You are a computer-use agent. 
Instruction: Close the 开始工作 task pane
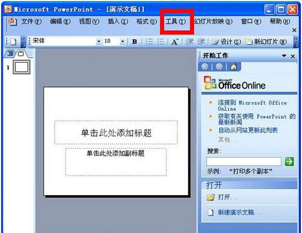293,56
